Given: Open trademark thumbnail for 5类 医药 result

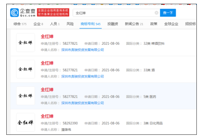Looking at the screenshot, I should [x=25, y=96].
